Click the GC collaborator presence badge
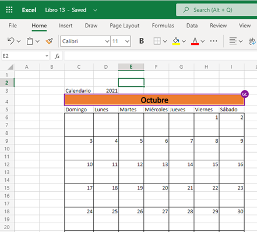The width and height of the screenshot is (257, 232). tap(245, 94)
